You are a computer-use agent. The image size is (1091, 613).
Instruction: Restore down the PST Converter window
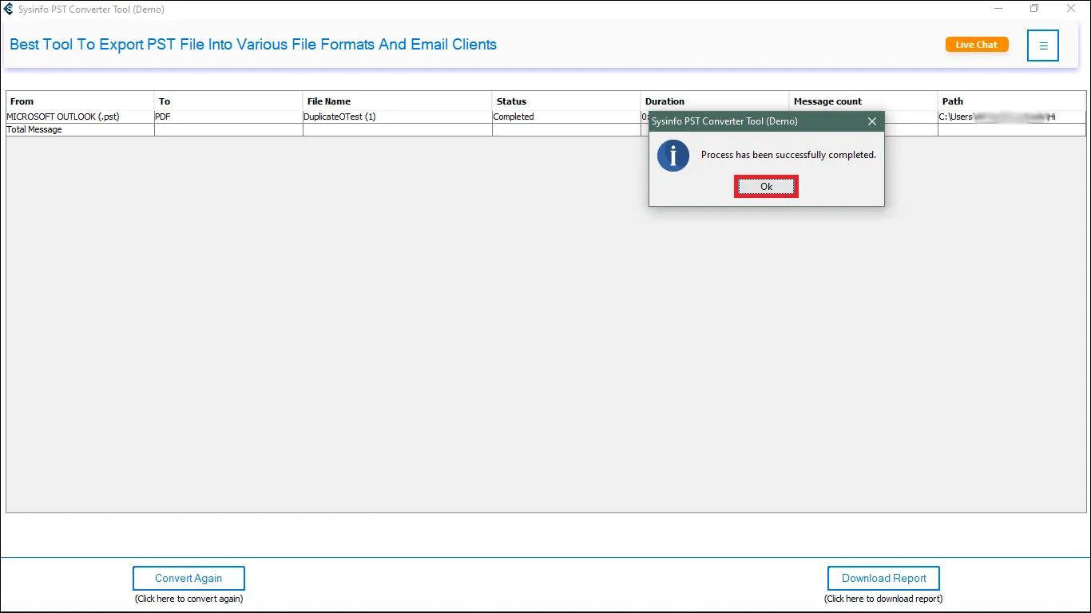pyautogui.click(x=1035, y=9)
